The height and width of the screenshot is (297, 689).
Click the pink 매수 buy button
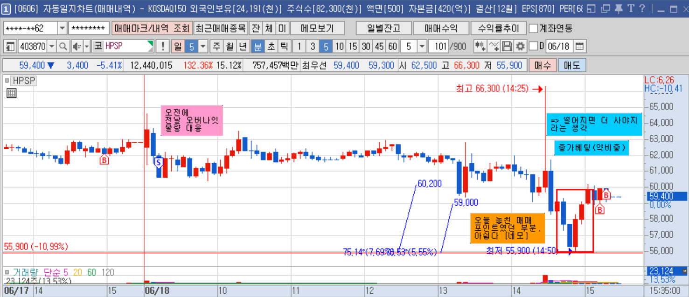click(543, 65)
